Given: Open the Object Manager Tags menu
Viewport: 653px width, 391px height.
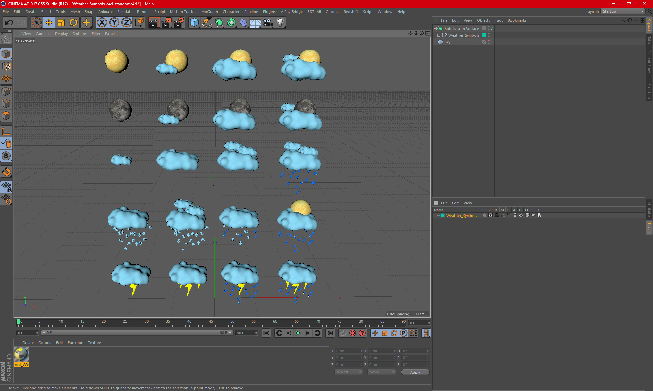Looking at the screenshot, I should coord(499,20).
